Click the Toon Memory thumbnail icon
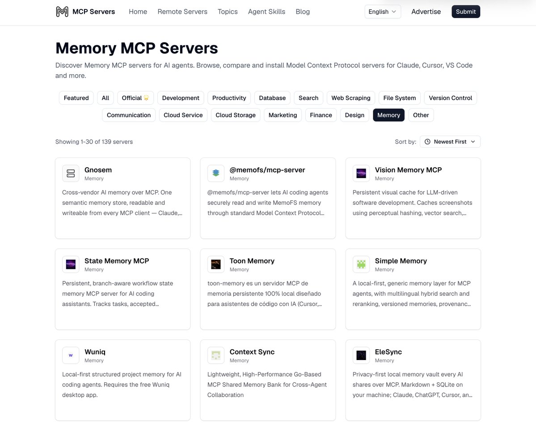This screenshot has width=536, height=424. (216, 264)
